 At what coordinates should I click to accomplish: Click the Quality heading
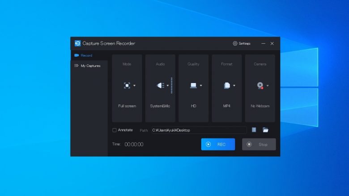(193, 64)
